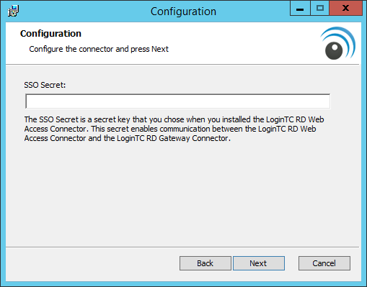Click the installer icon in the title bar
Screen dimensions: 367x287
tap(13, 11)
